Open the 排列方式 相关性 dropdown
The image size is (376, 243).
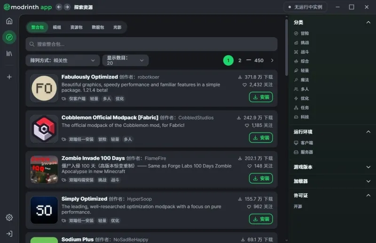[63, 61]
